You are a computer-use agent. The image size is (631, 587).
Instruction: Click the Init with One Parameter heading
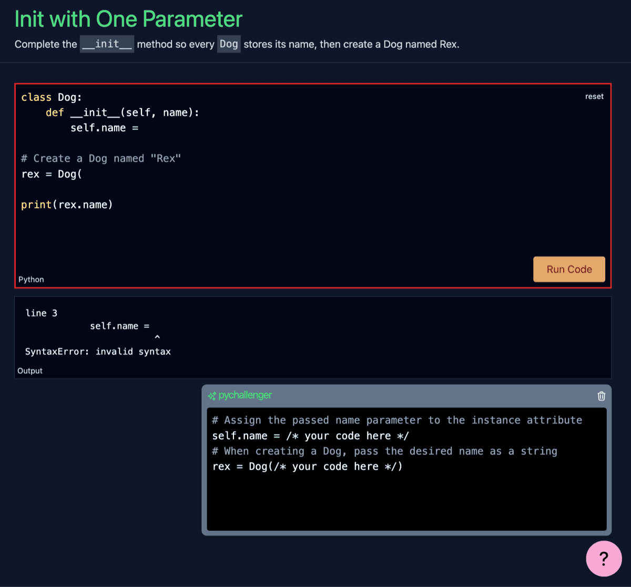128,18
